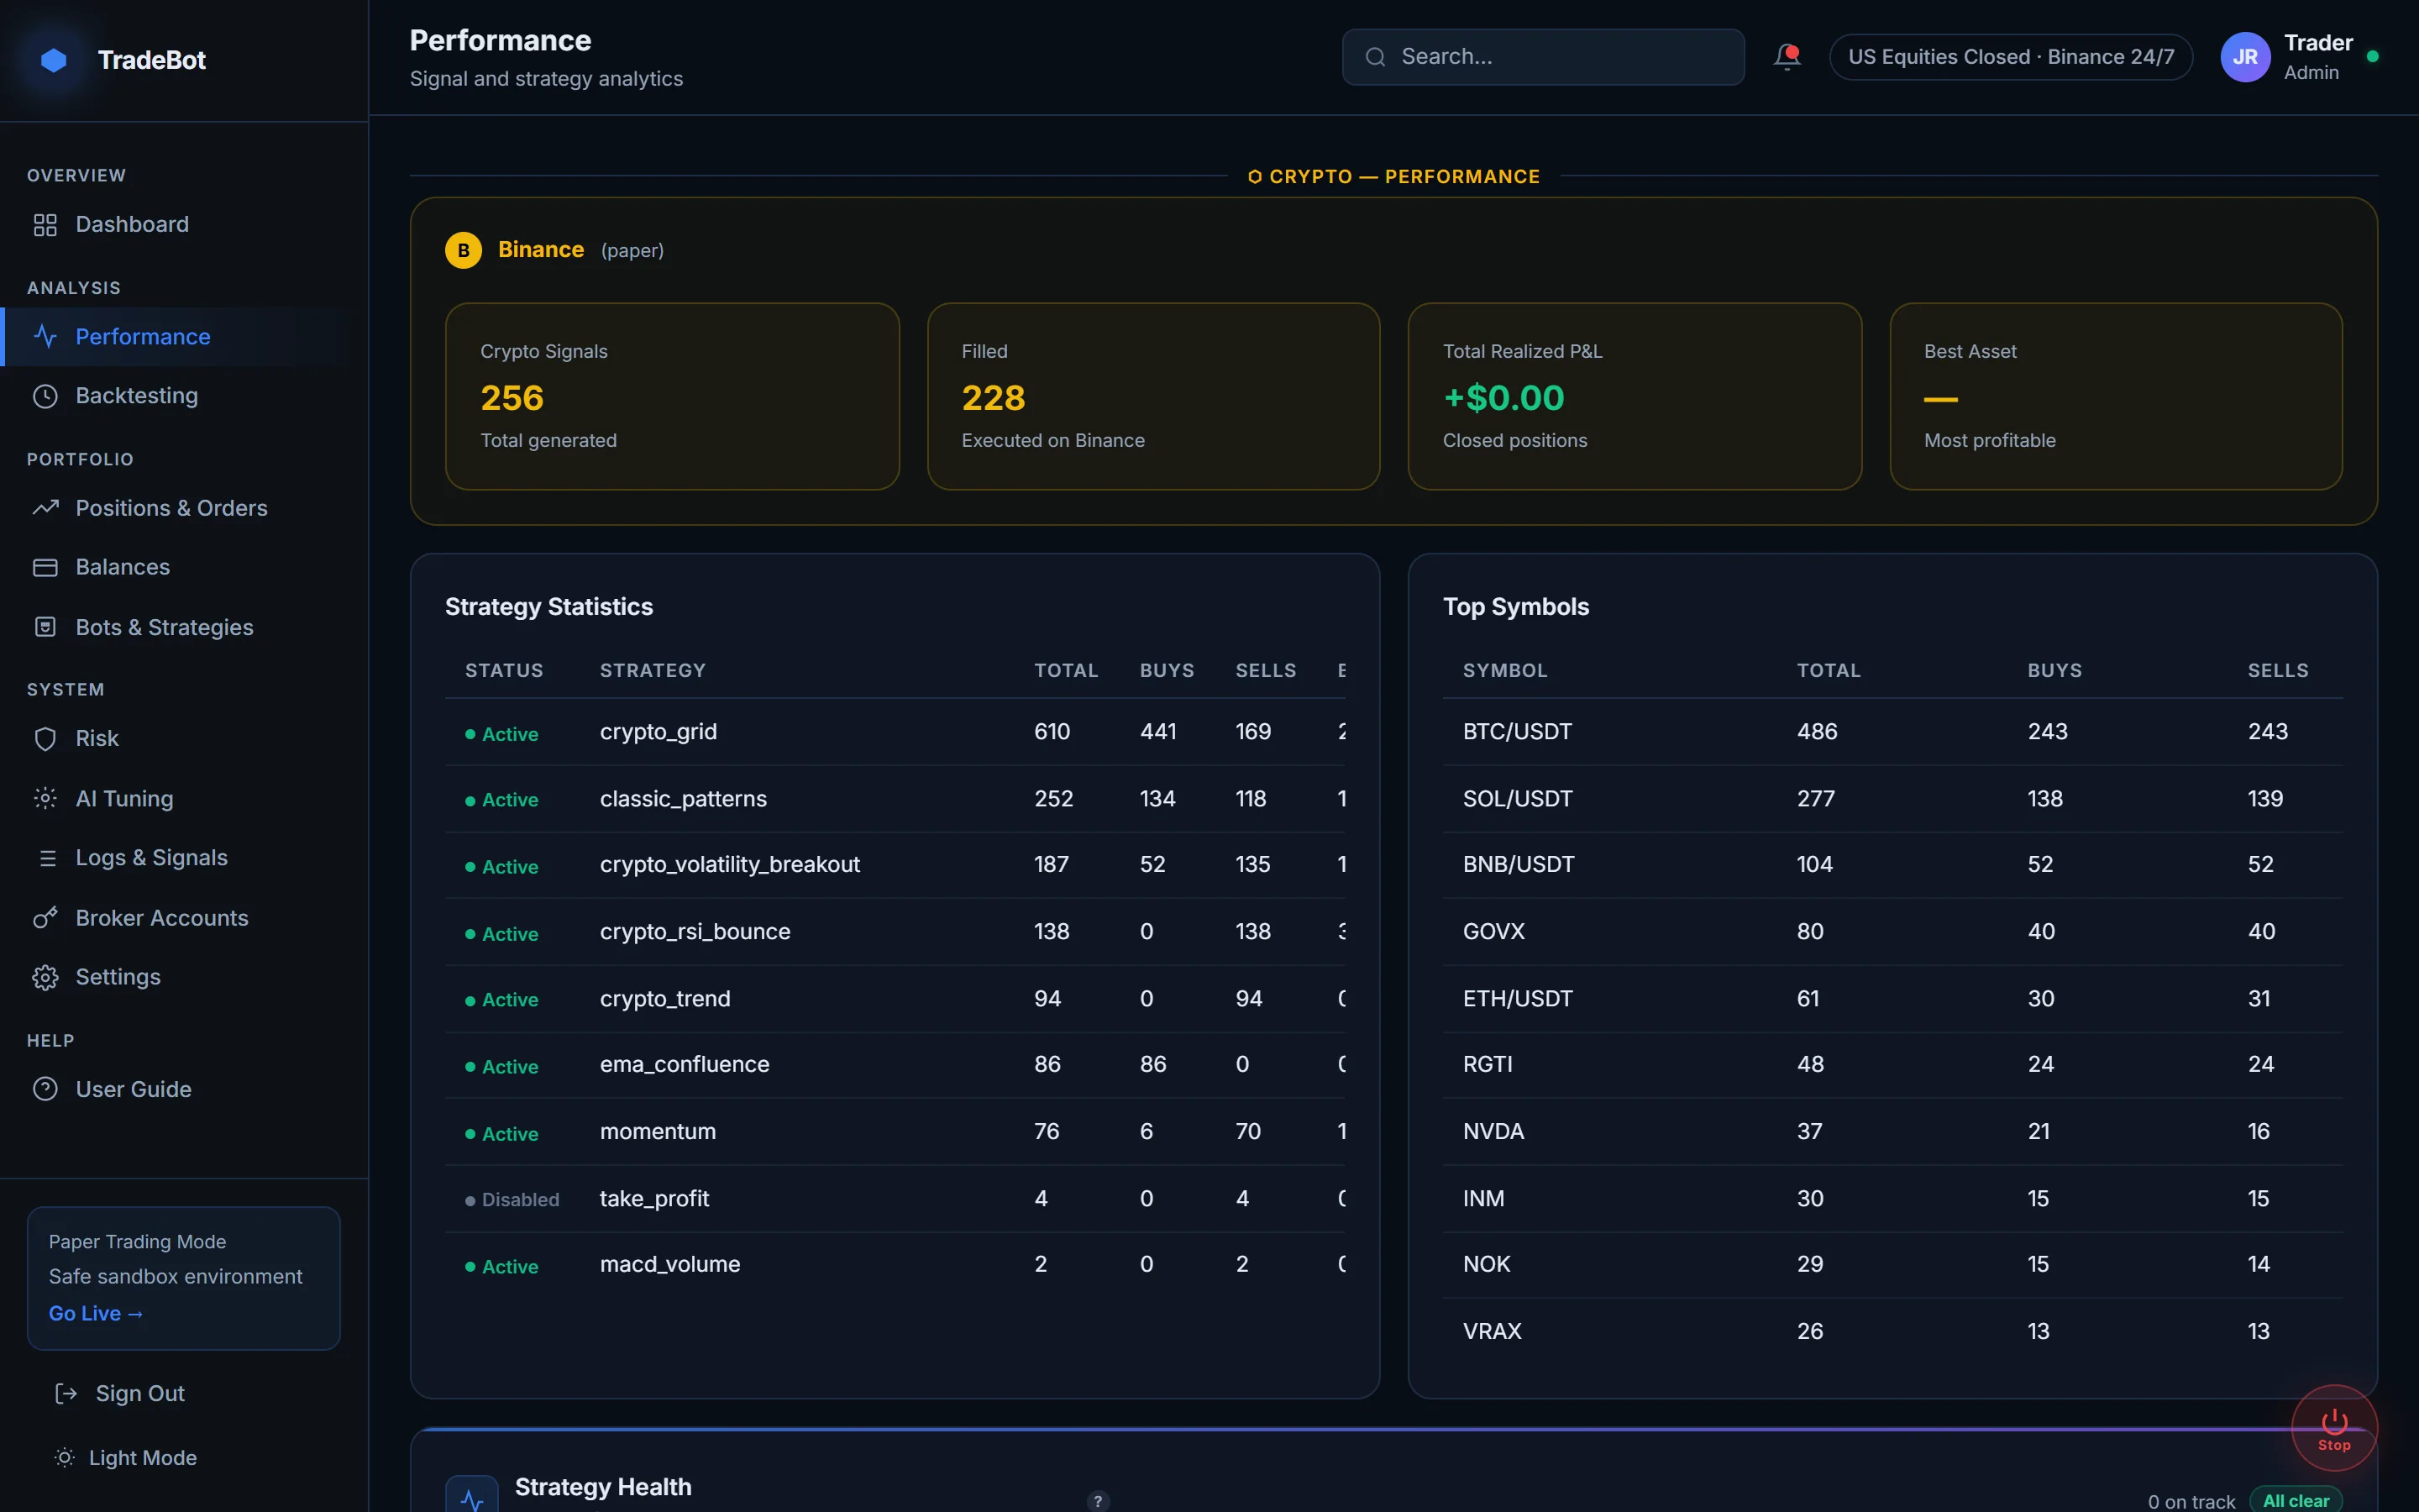Viewport: 2419px width, 1512px height.
Task: Click the online status dot near Trader
Action: pos(2373,56)
